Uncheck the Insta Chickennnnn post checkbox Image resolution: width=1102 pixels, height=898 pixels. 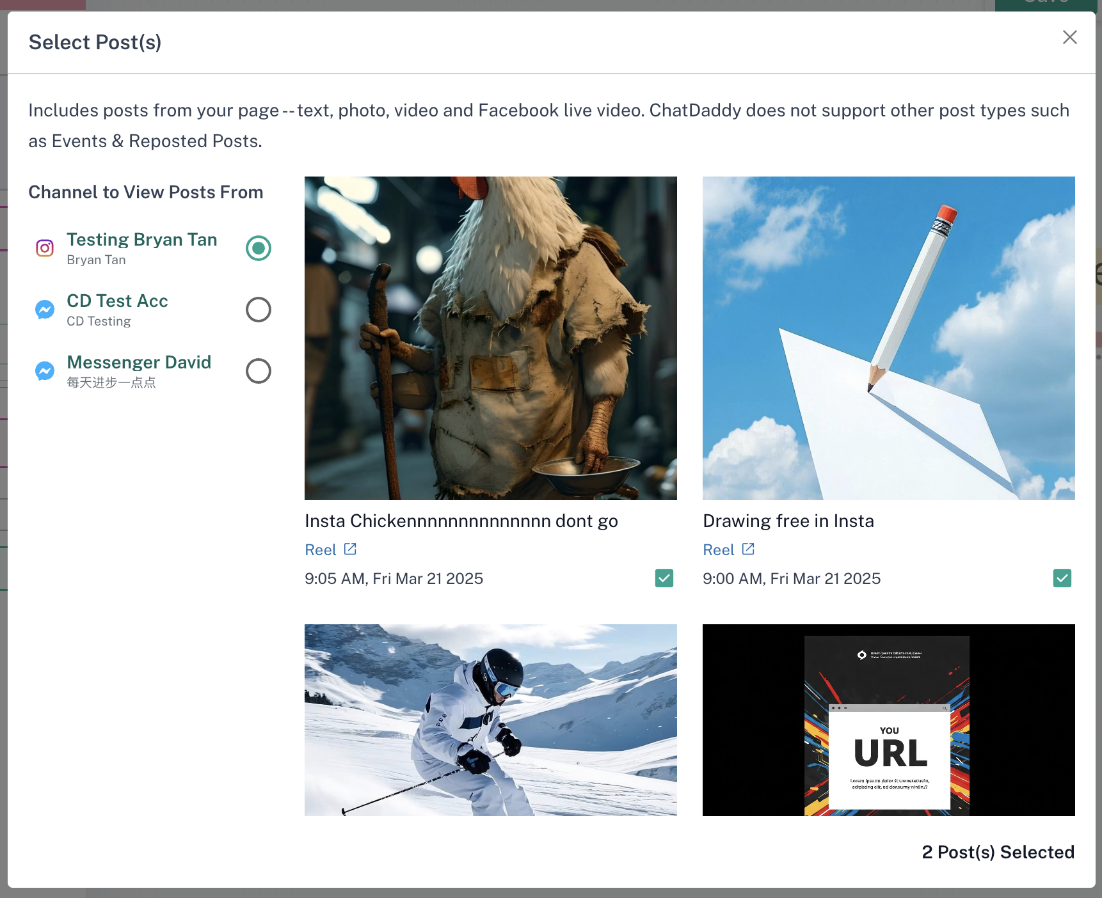point(664,578)
